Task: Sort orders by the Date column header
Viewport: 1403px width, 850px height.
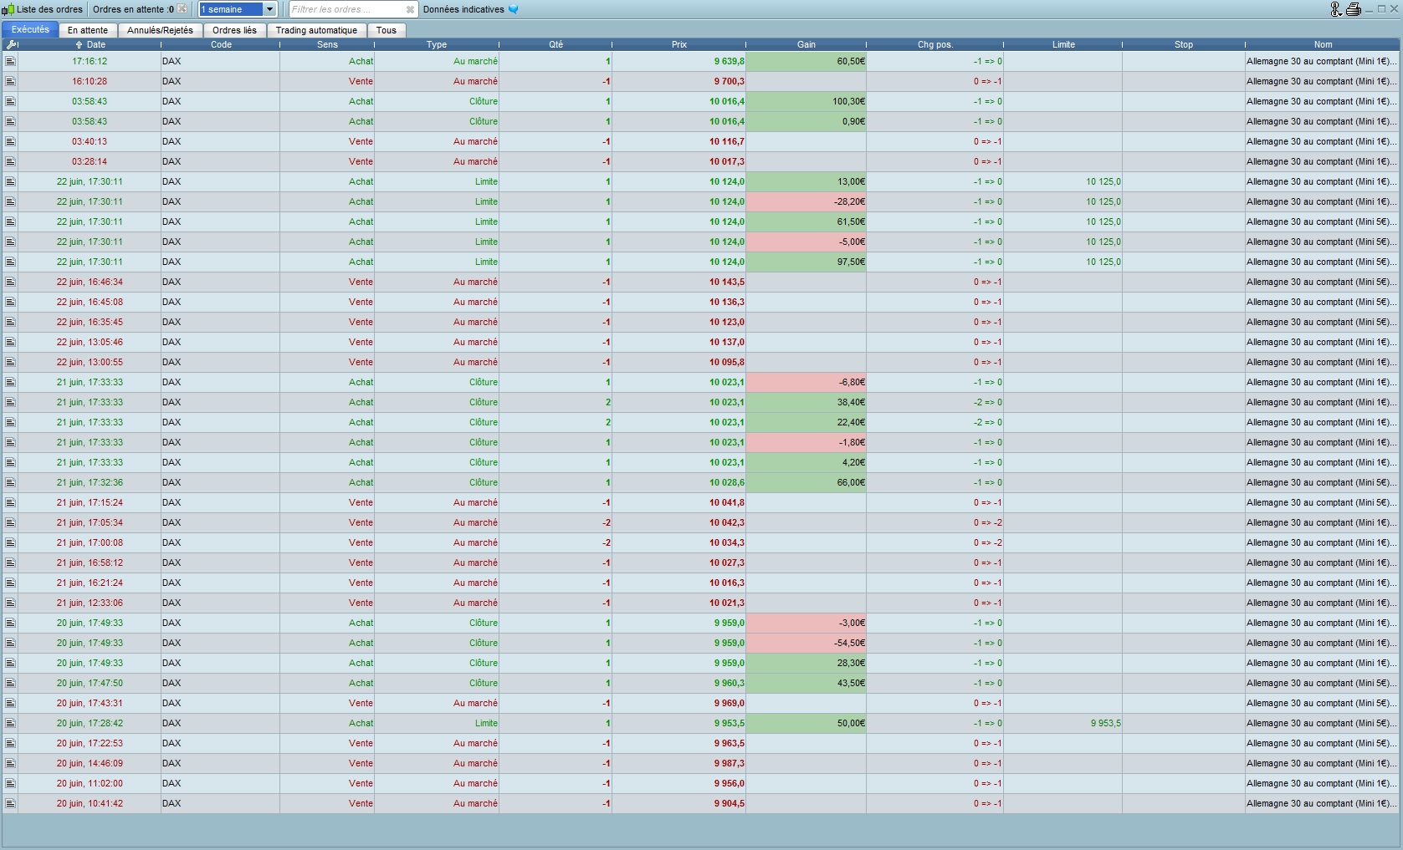Action: click(x=92, y=44)
